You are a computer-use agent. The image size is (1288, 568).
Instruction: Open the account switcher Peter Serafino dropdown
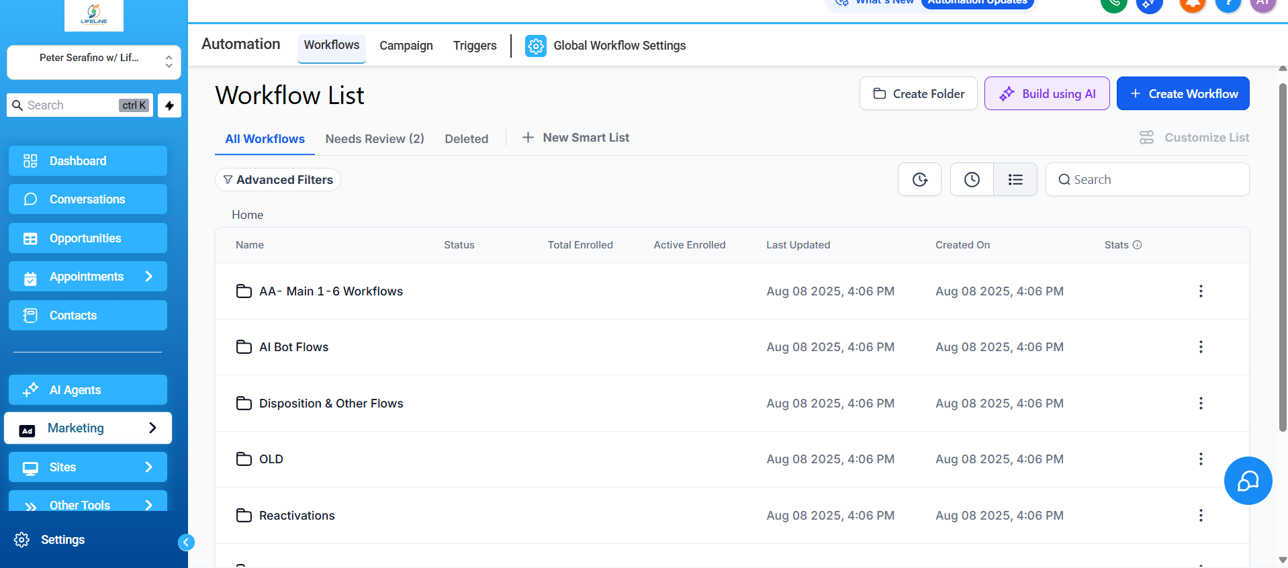tap(94, 62)
